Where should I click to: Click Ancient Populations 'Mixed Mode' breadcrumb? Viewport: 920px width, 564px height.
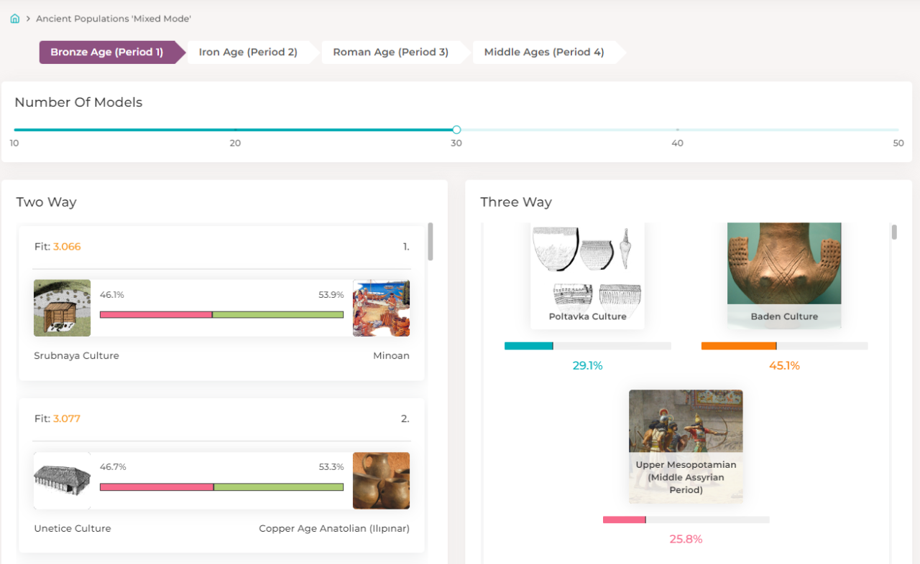(114, 19)
